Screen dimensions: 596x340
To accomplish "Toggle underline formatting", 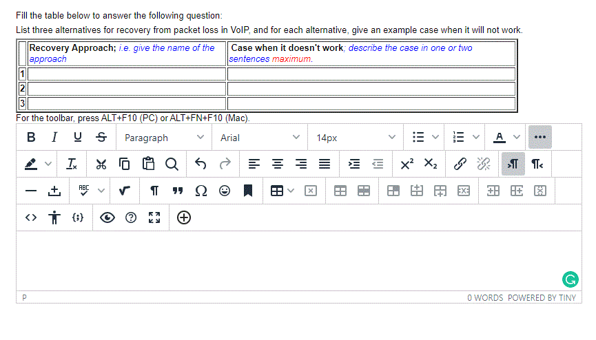I will click(x=78, y=137).
